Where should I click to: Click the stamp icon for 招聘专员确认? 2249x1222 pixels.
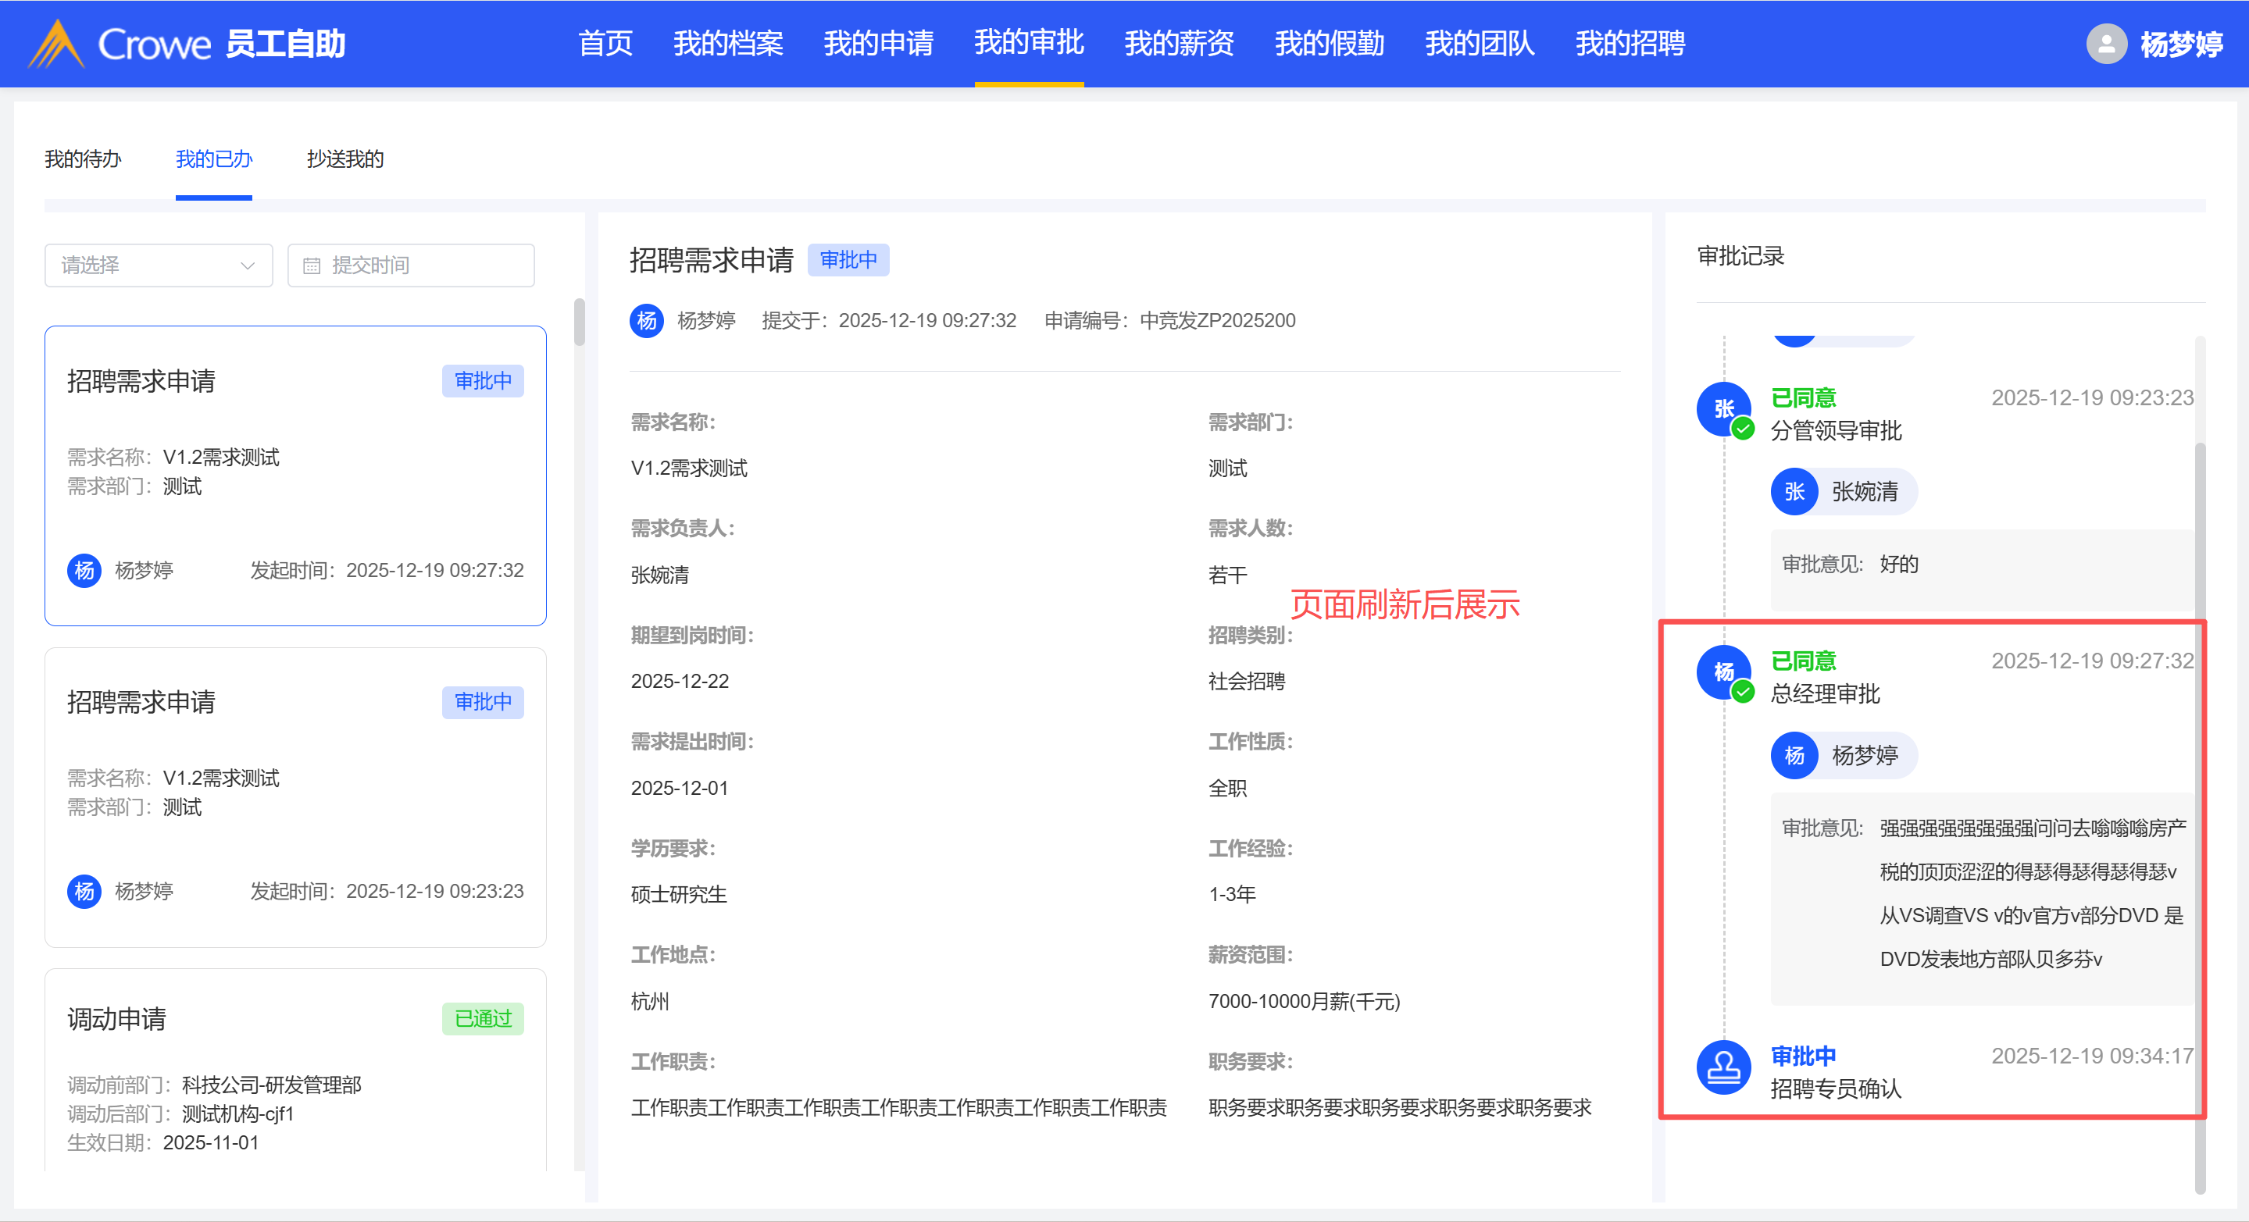tap(1722, 1067)
